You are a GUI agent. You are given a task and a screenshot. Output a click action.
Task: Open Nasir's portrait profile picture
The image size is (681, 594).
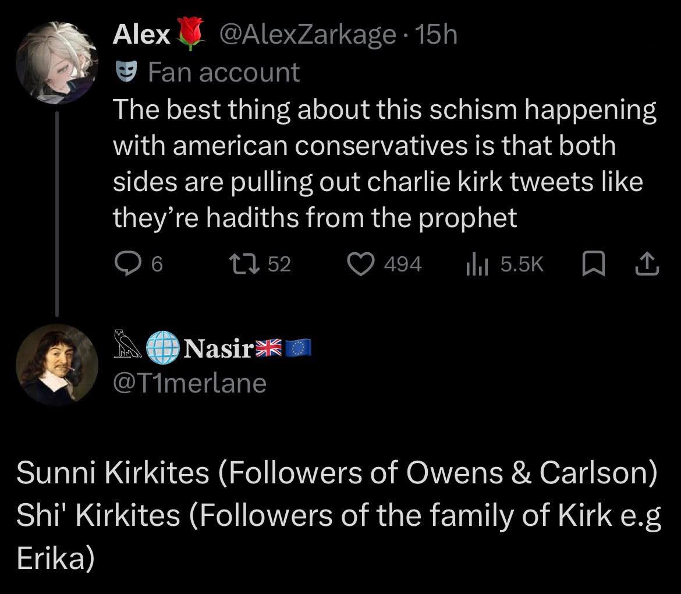point(56,363)
